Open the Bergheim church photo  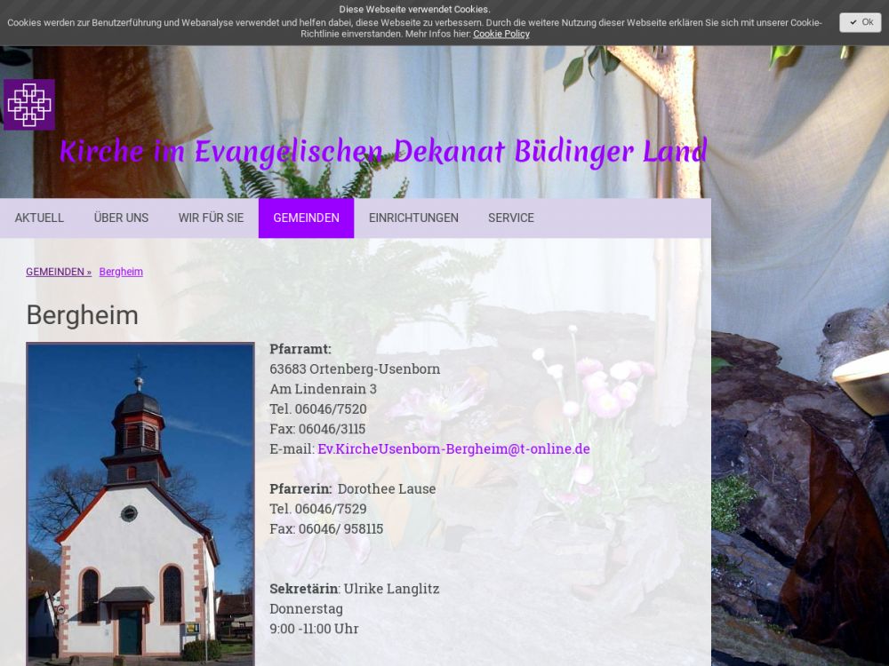[x=140, y=502]
